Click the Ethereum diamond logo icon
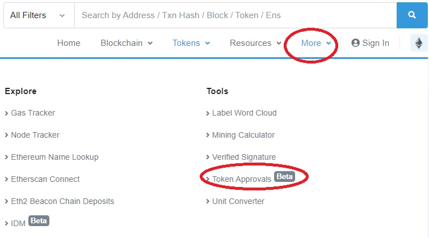 pyautogui.click(x=419, y=43)
